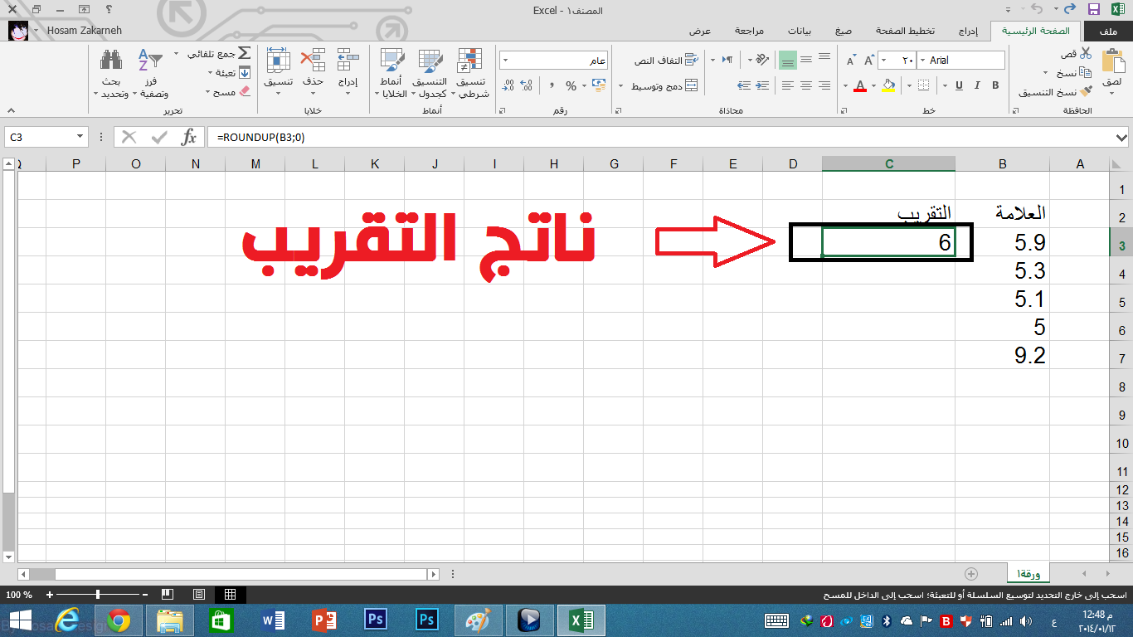
Task: Open PowerPoint from the taskbar
Action: (x=324, y=620)
